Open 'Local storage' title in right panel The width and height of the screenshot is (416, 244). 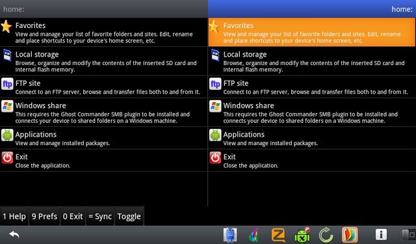click(x=245, y=55)
